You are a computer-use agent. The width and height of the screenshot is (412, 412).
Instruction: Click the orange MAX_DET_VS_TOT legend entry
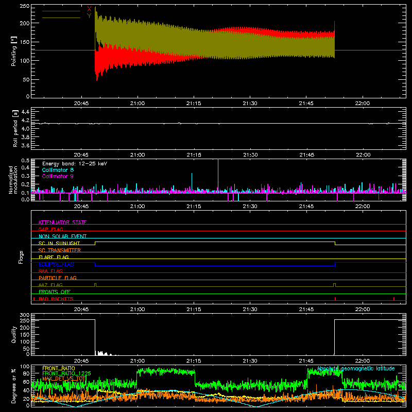[x=64, y=379]
